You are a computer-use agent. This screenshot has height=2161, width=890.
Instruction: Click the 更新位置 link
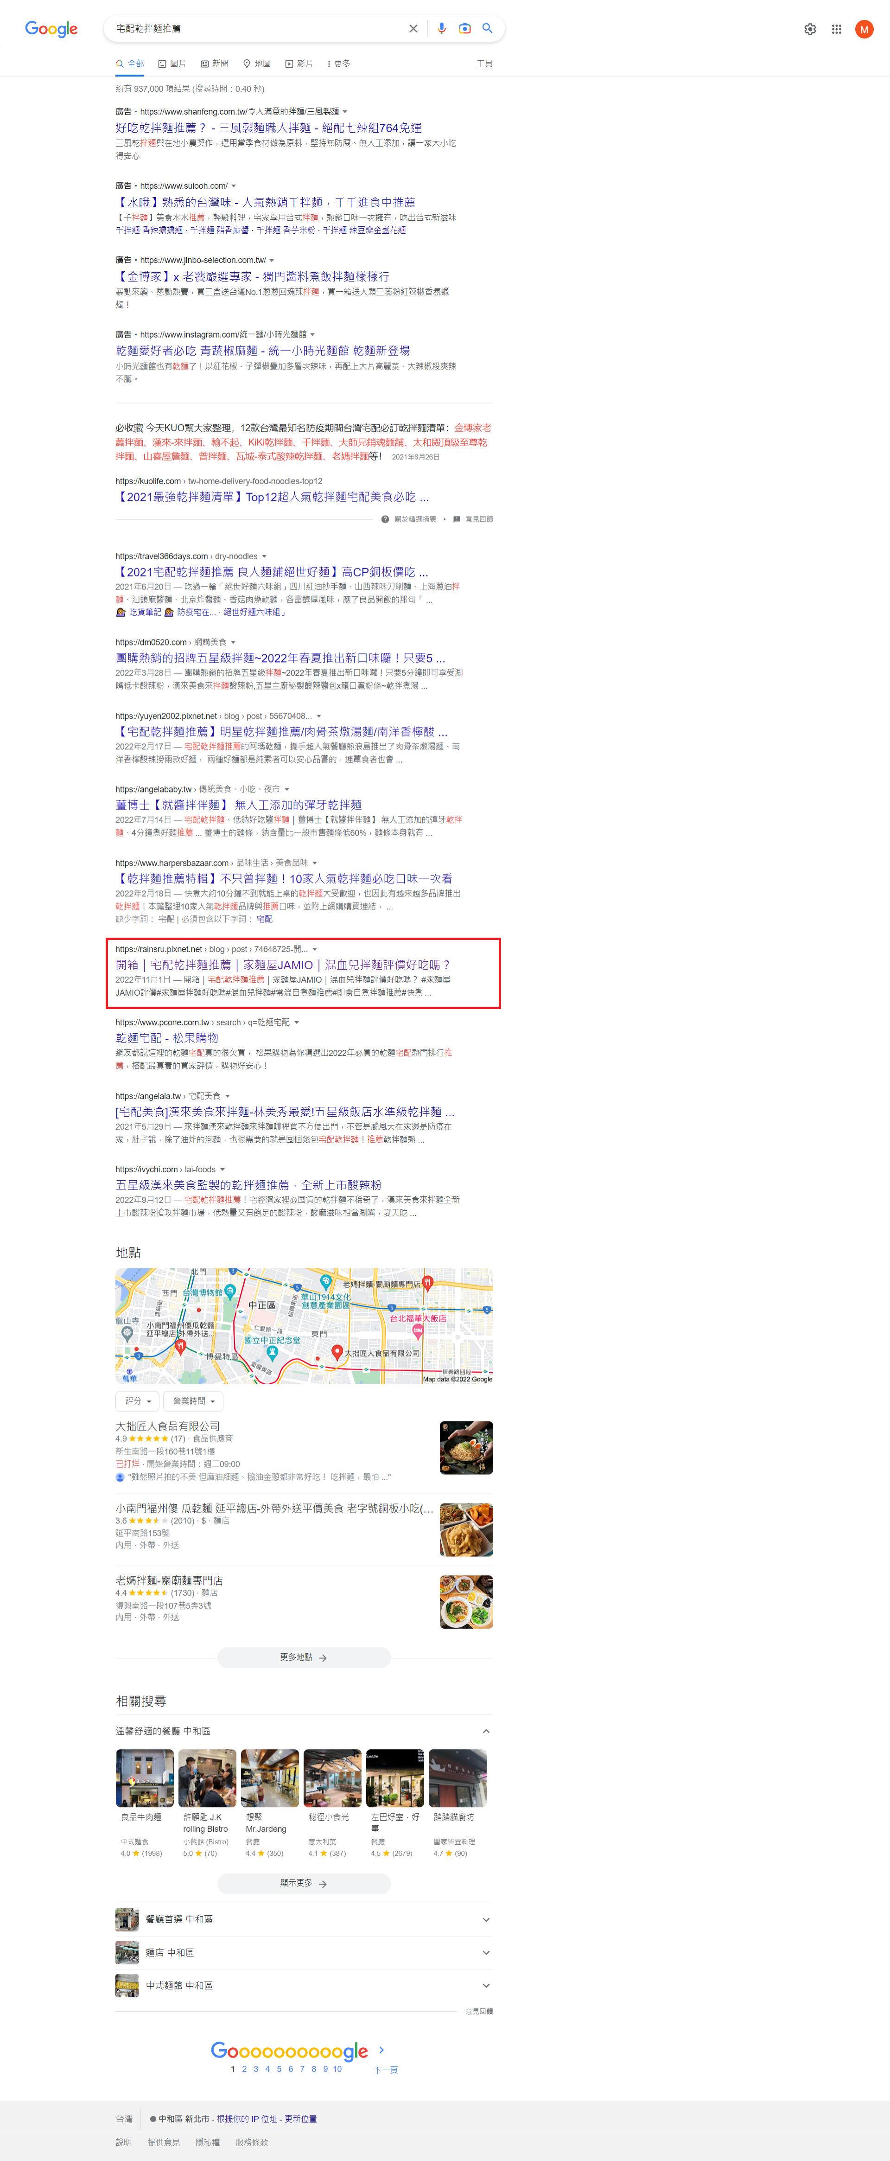tap(300, 2119)
